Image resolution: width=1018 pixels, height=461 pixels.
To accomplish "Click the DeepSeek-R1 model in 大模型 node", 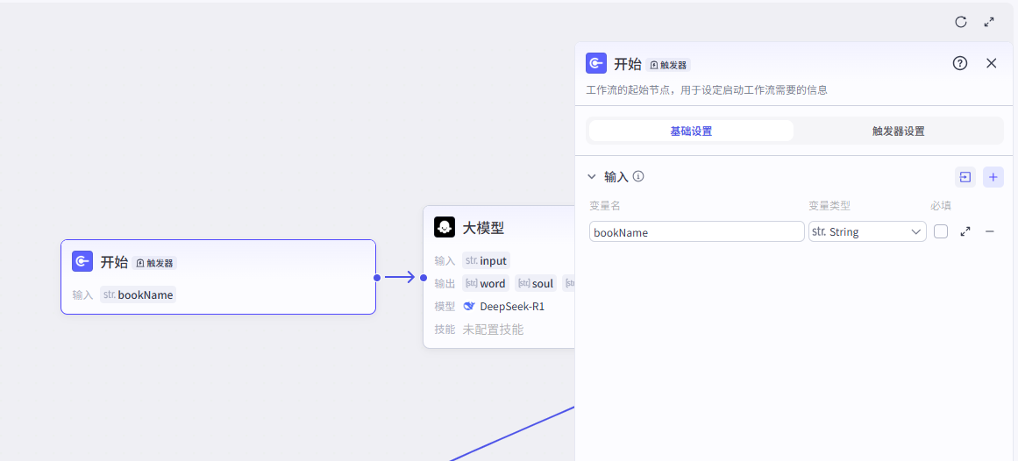I will tap(512, 307).
